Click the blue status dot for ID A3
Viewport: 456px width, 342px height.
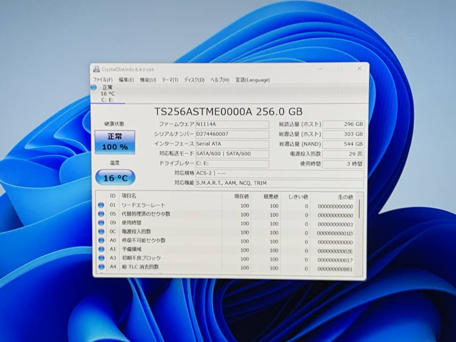pos(101,258)
